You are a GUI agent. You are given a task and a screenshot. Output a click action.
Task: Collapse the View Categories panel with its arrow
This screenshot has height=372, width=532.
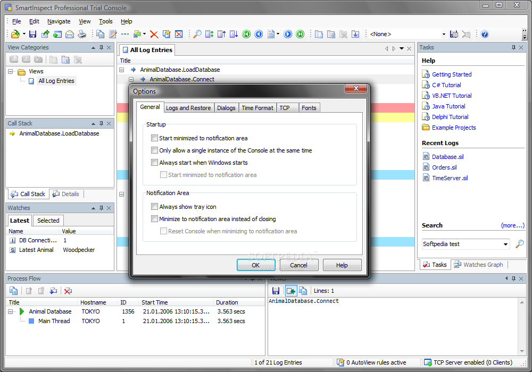coord(93,47)
